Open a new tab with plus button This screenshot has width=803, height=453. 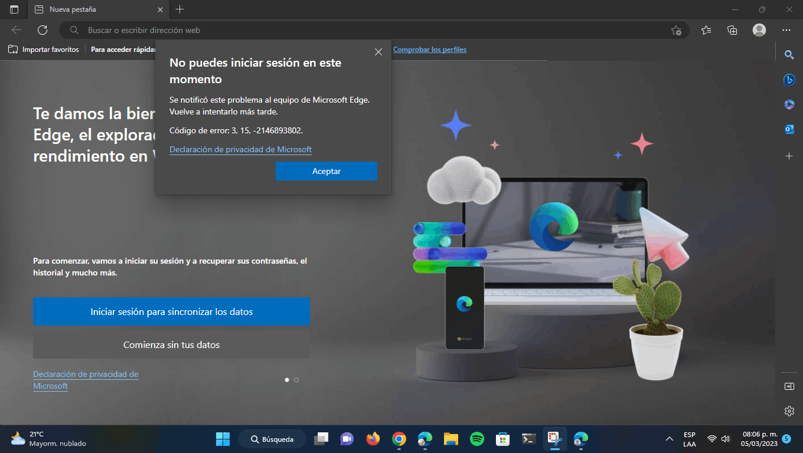point(180,9)
